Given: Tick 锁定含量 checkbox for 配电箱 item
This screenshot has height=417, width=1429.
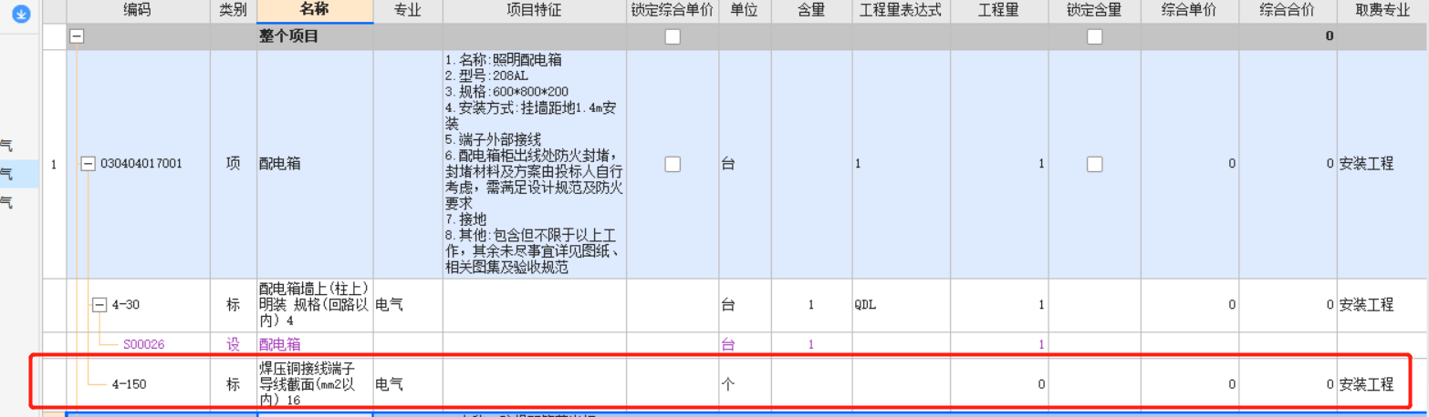Looking at the screenshot, I should click(x=1094, y=164).
